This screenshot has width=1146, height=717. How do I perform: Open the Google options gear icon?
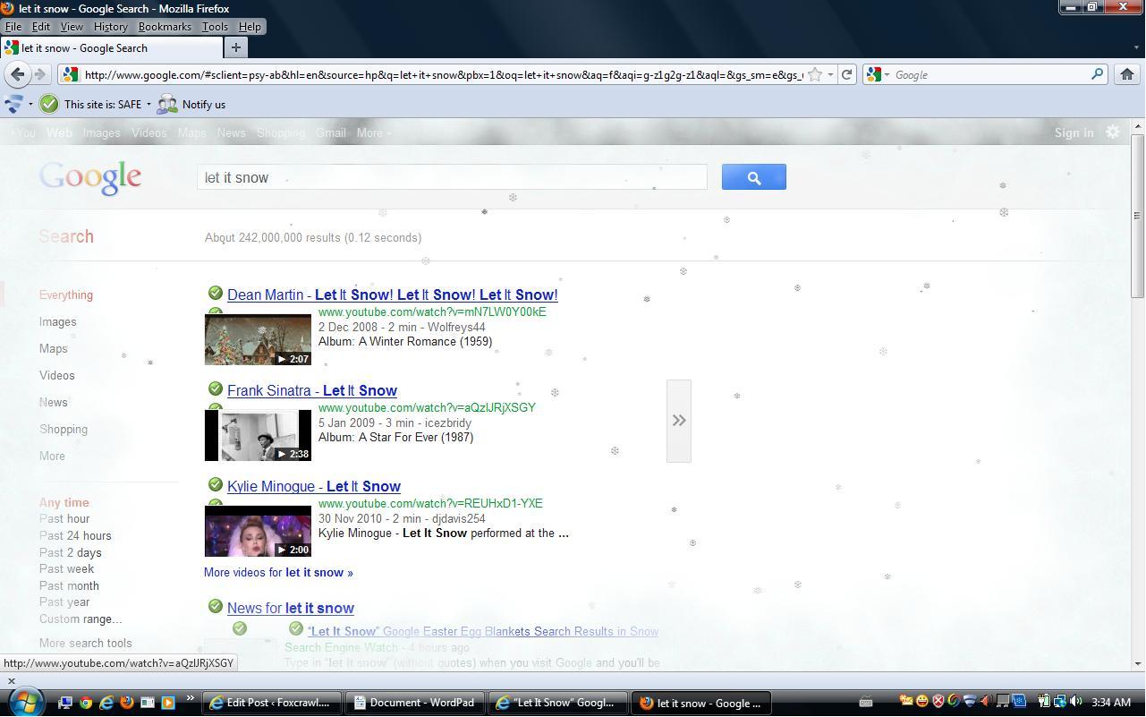[x=1113, y=132]
